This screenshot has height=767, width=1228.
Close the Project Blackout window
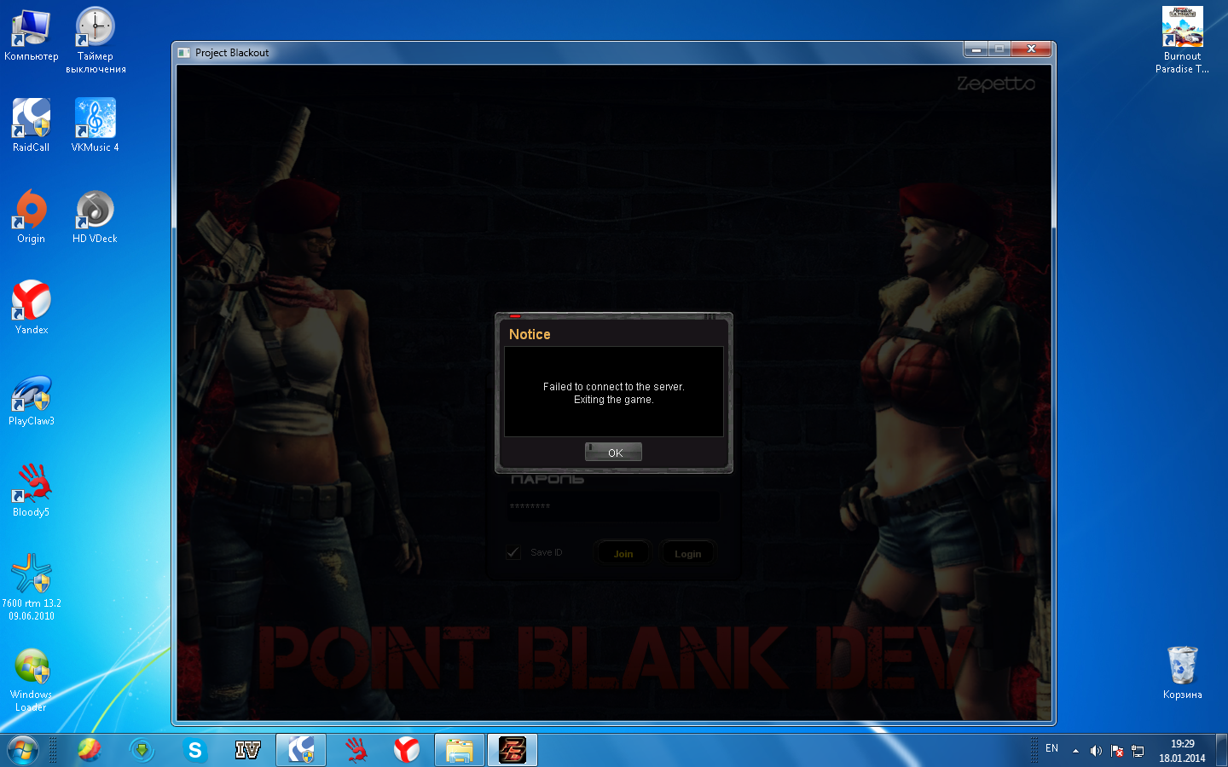pyautogui.click(x=1031, y=49)
